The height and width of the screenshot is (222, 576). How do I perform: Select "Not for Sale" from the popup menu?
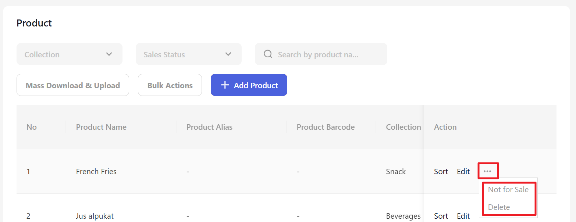(x=508, y=190)
